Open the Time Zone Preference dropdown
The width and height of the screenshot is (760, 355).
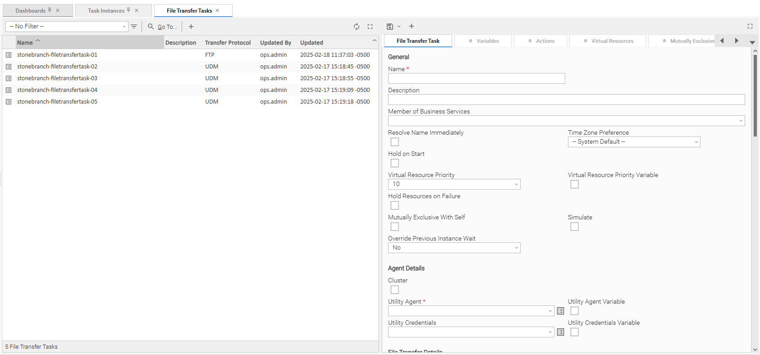coord(633,142)
